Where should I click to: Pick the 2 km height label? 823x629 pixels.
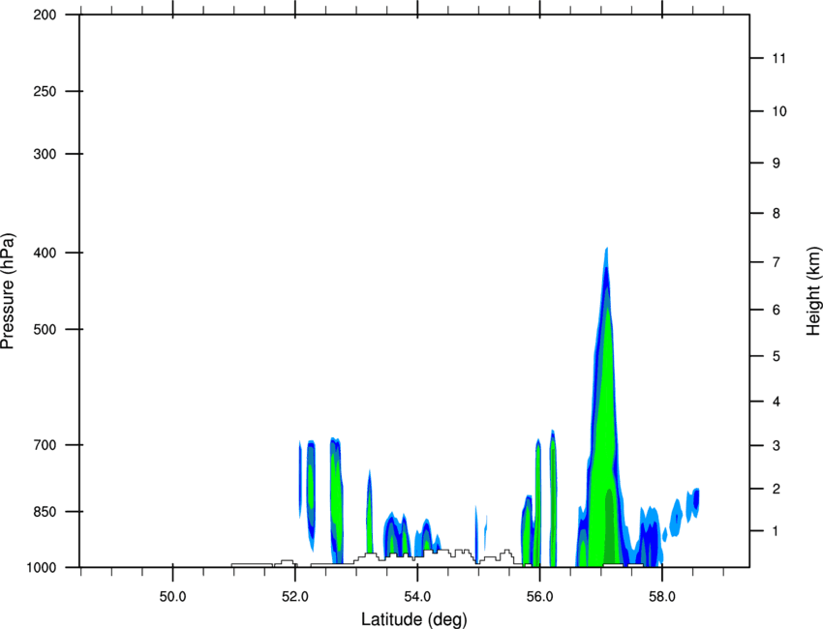tap(777, 489)
